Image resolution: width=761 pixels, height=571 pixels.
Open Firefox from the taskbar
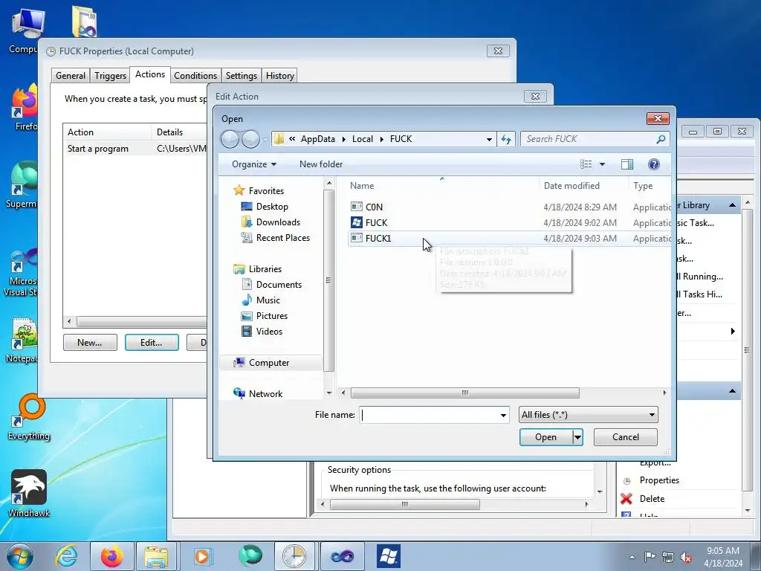point(111,556)
